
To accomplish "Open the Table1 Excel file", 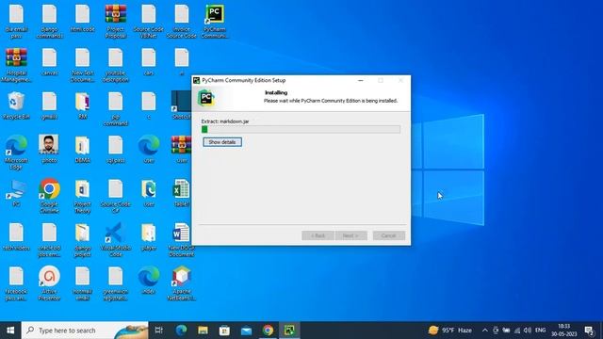I will coord(182,193).
